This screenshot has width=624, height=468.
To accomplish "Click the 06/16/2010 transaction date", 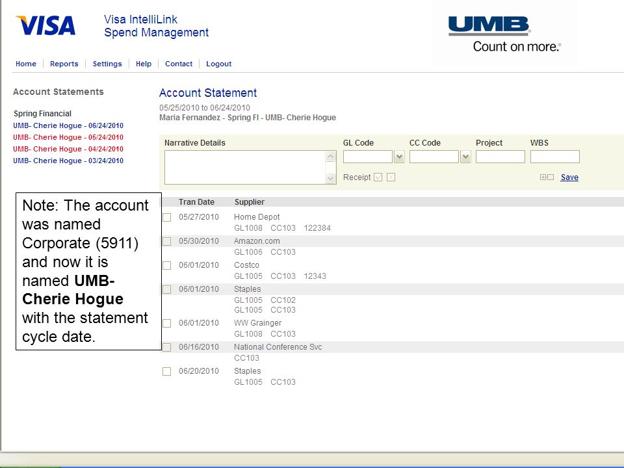I will tap(199, 347).
